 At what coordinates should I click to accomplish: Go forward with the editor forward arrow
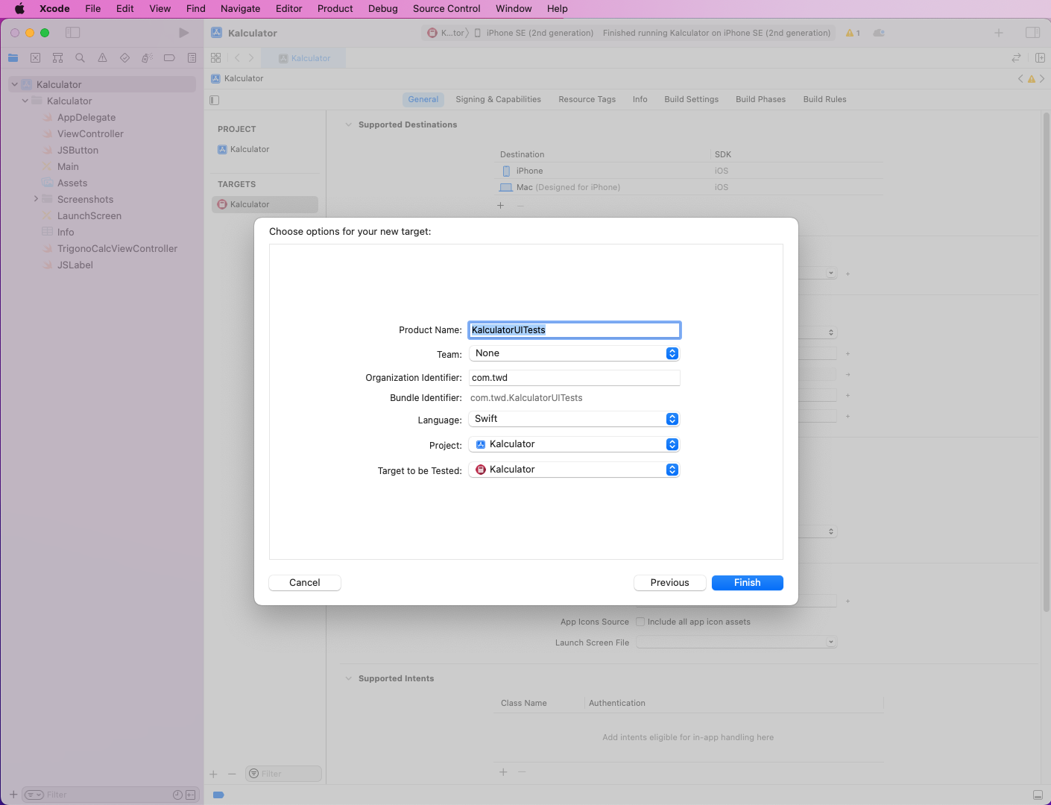pos(251,58)
